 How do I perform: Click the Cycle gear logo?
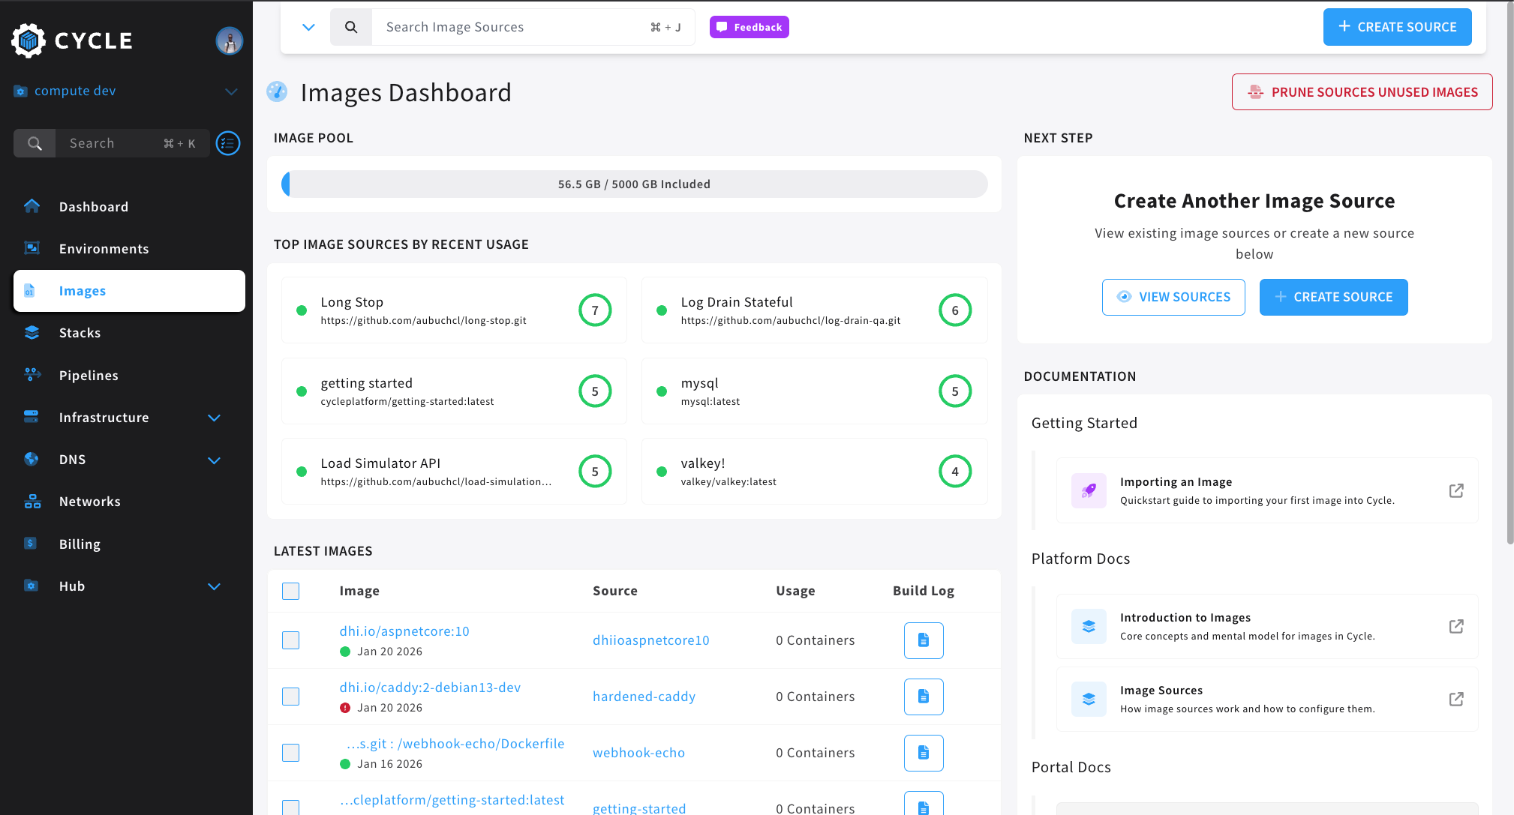29,40
